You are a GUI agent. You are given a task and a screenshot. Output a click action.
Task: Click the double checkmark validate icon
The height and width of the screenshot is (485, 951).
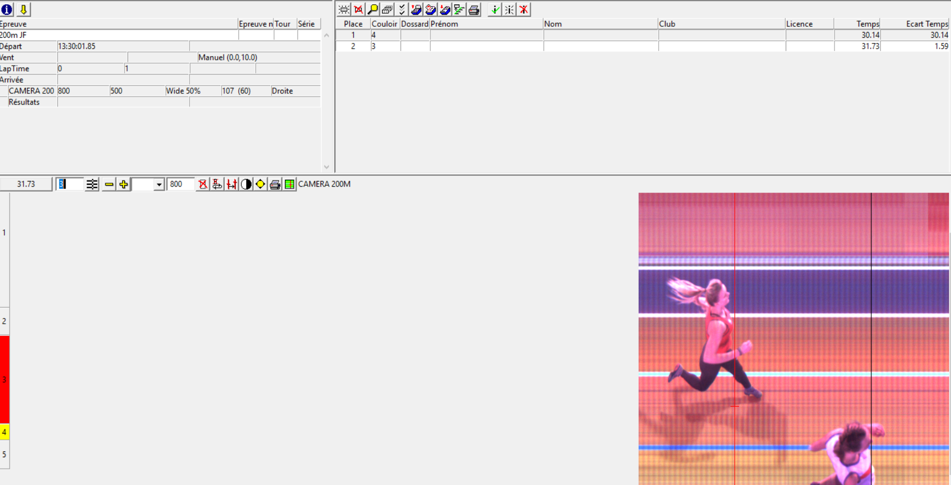402,9
